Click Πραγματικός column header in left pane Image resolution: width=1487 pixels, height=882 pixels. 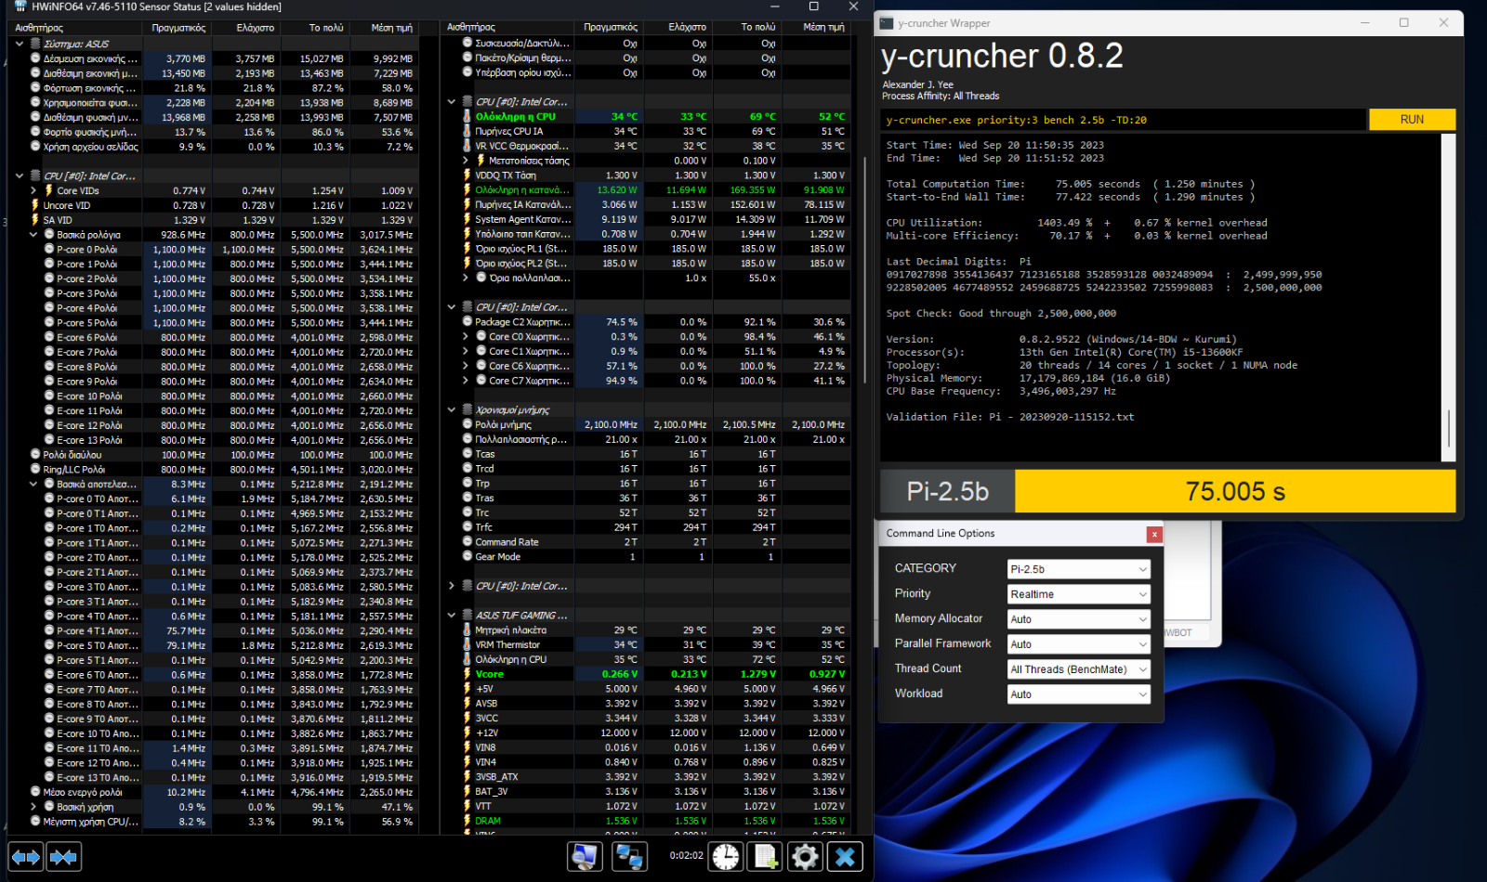[x=178, y=28]
